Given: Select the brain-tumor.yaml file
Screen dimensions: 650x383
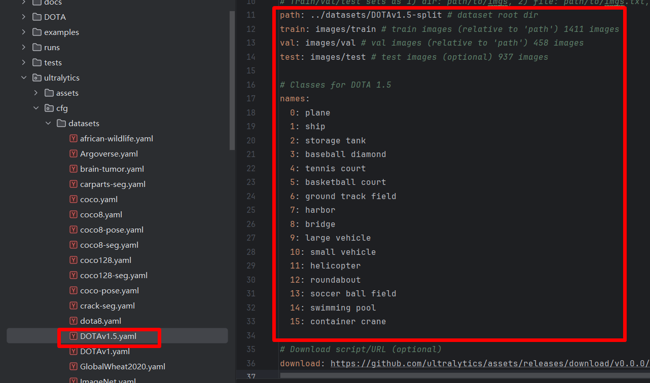Looking at the screenshot, I should pos(109,169).
